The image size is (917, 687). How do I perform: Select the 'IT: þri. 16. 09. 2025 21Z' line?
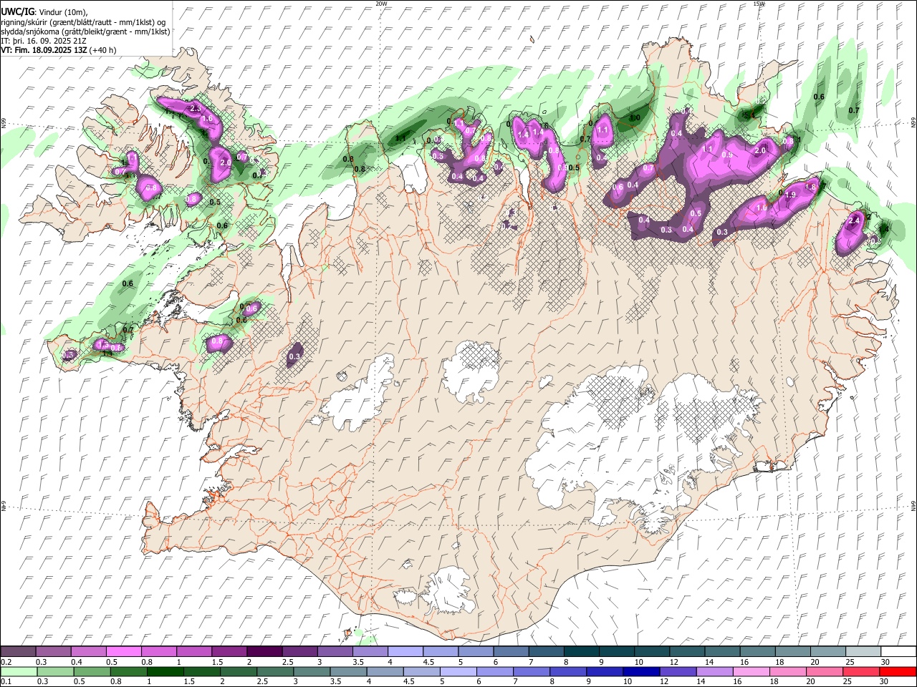tap(44, 41)
